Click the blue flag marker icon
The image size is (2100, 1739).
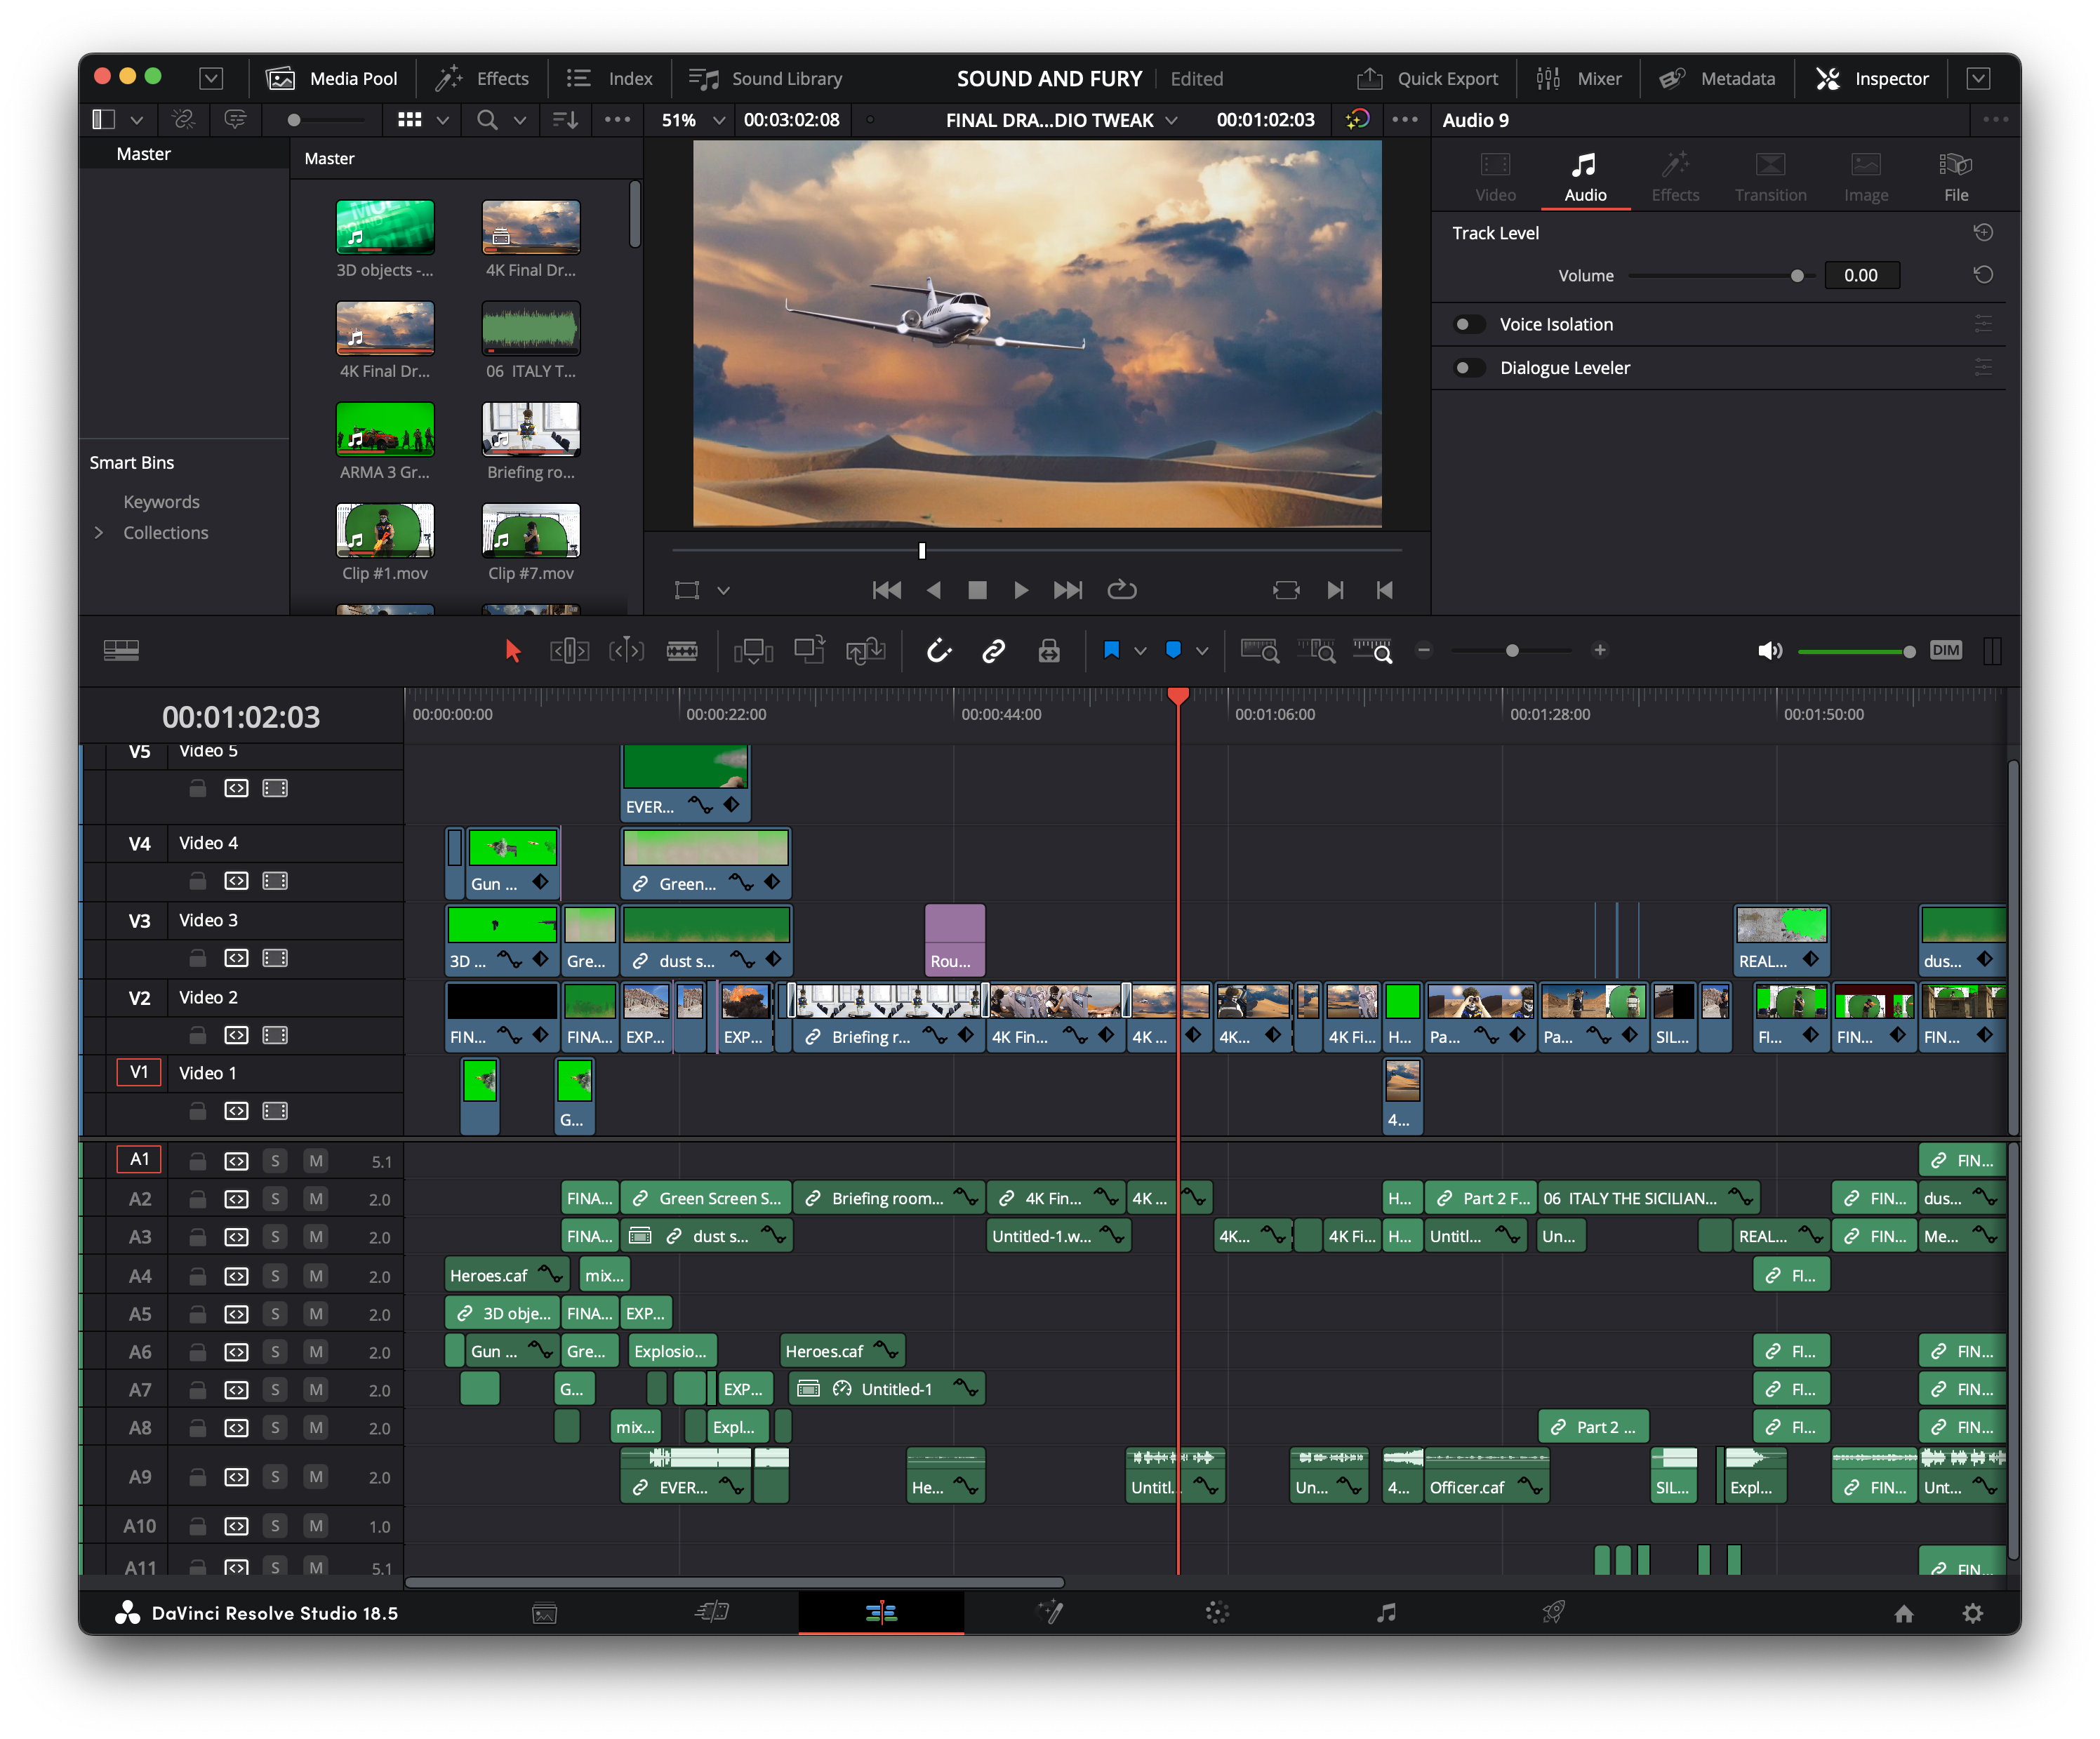tap(1111, 650)
